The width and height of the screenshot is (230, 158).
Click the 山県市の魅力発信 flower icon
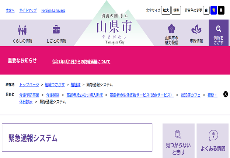point(171,33)
